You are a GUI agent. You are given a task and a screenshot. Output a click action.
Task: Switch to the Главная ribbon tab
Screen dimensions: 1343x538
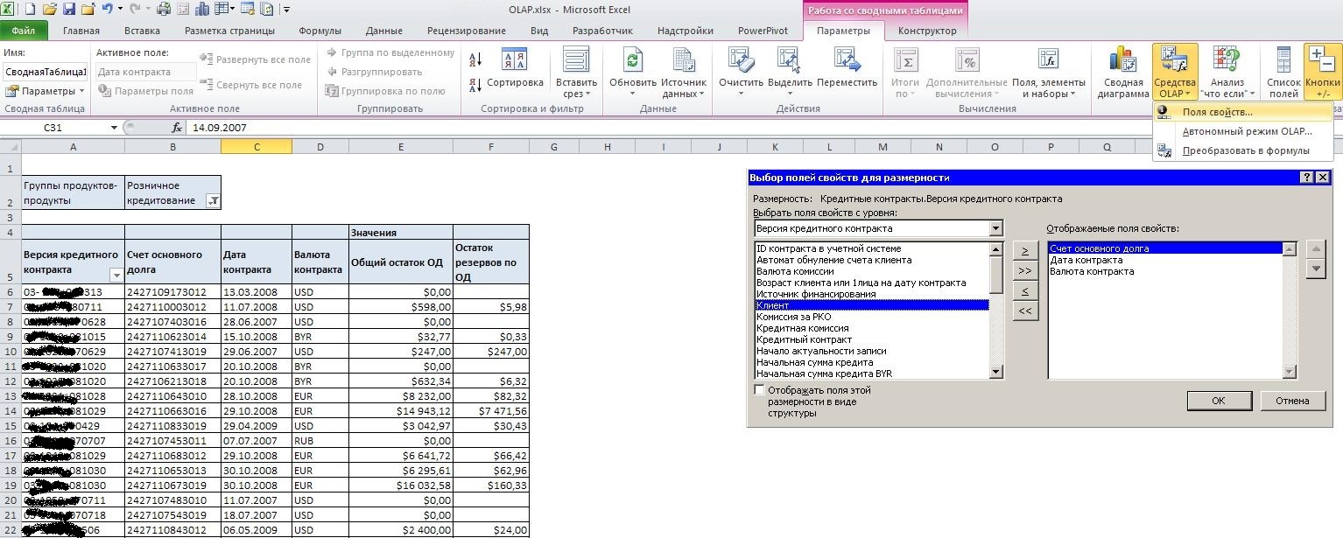tap(81, 31)
